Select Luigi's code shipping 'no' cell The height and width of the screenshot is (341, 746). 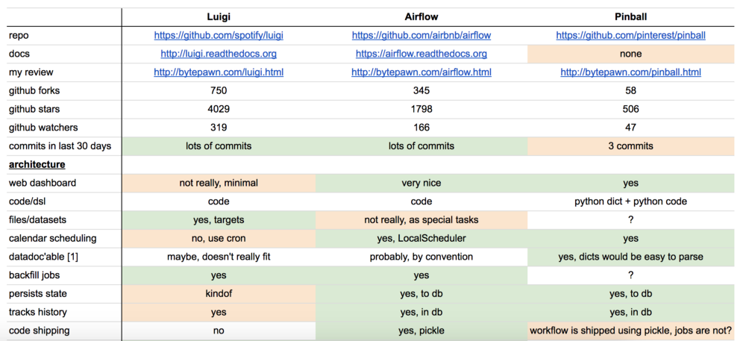pos(219,331)
